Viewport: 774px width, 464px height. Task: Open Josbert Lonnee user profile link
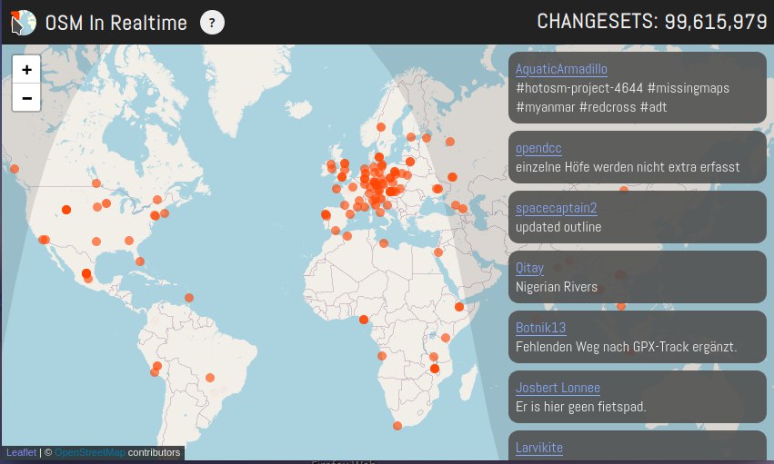coord(558,388)
